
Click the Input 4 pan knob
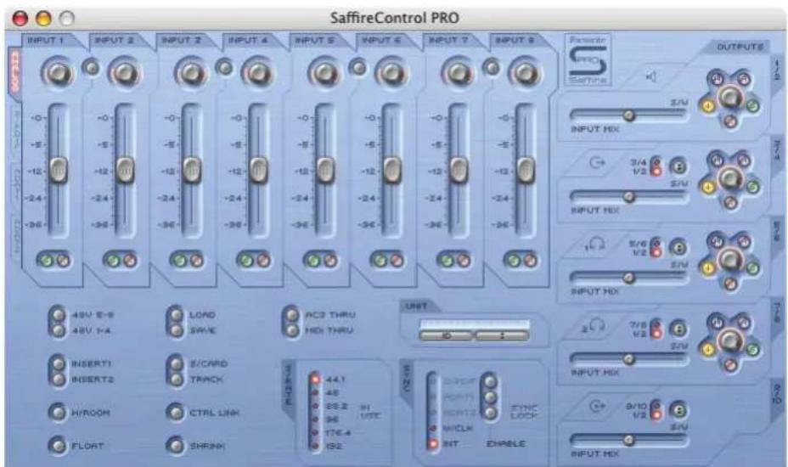pyautogui.click(x=258, y=73)
